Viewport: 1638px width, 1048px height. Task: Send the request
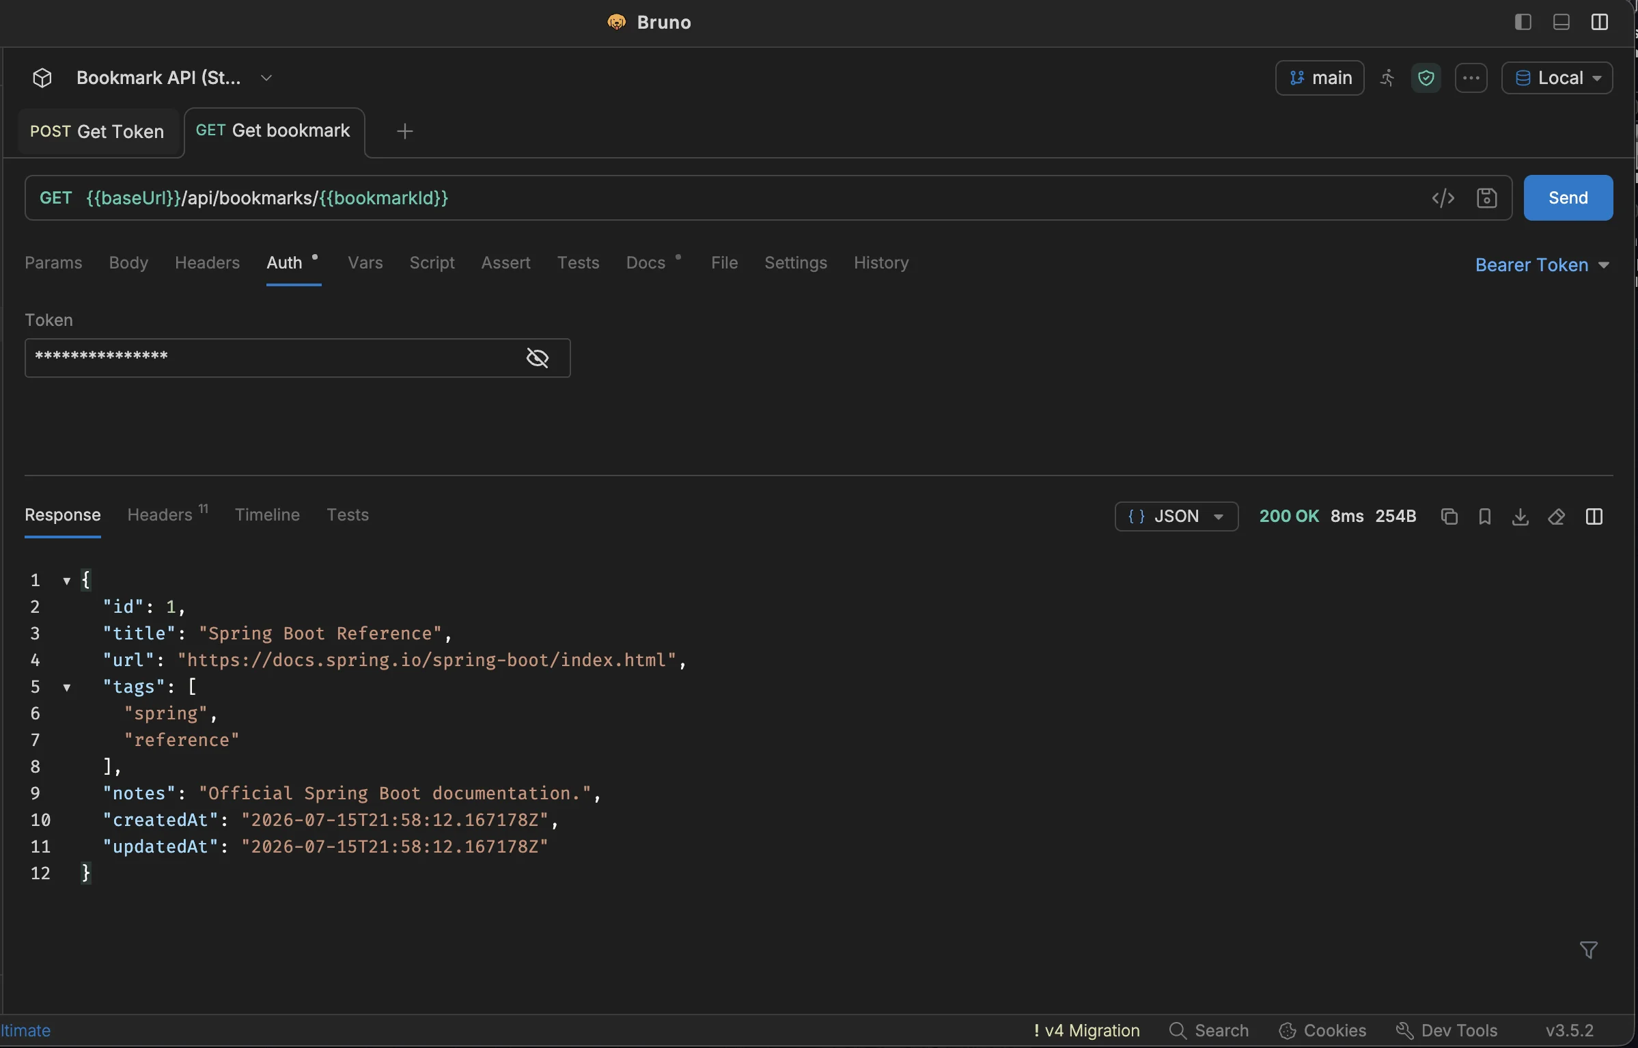coord(1568,198)
